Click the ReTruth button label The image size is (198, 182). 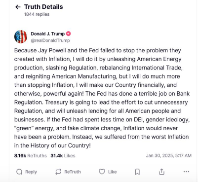(73, 172)
